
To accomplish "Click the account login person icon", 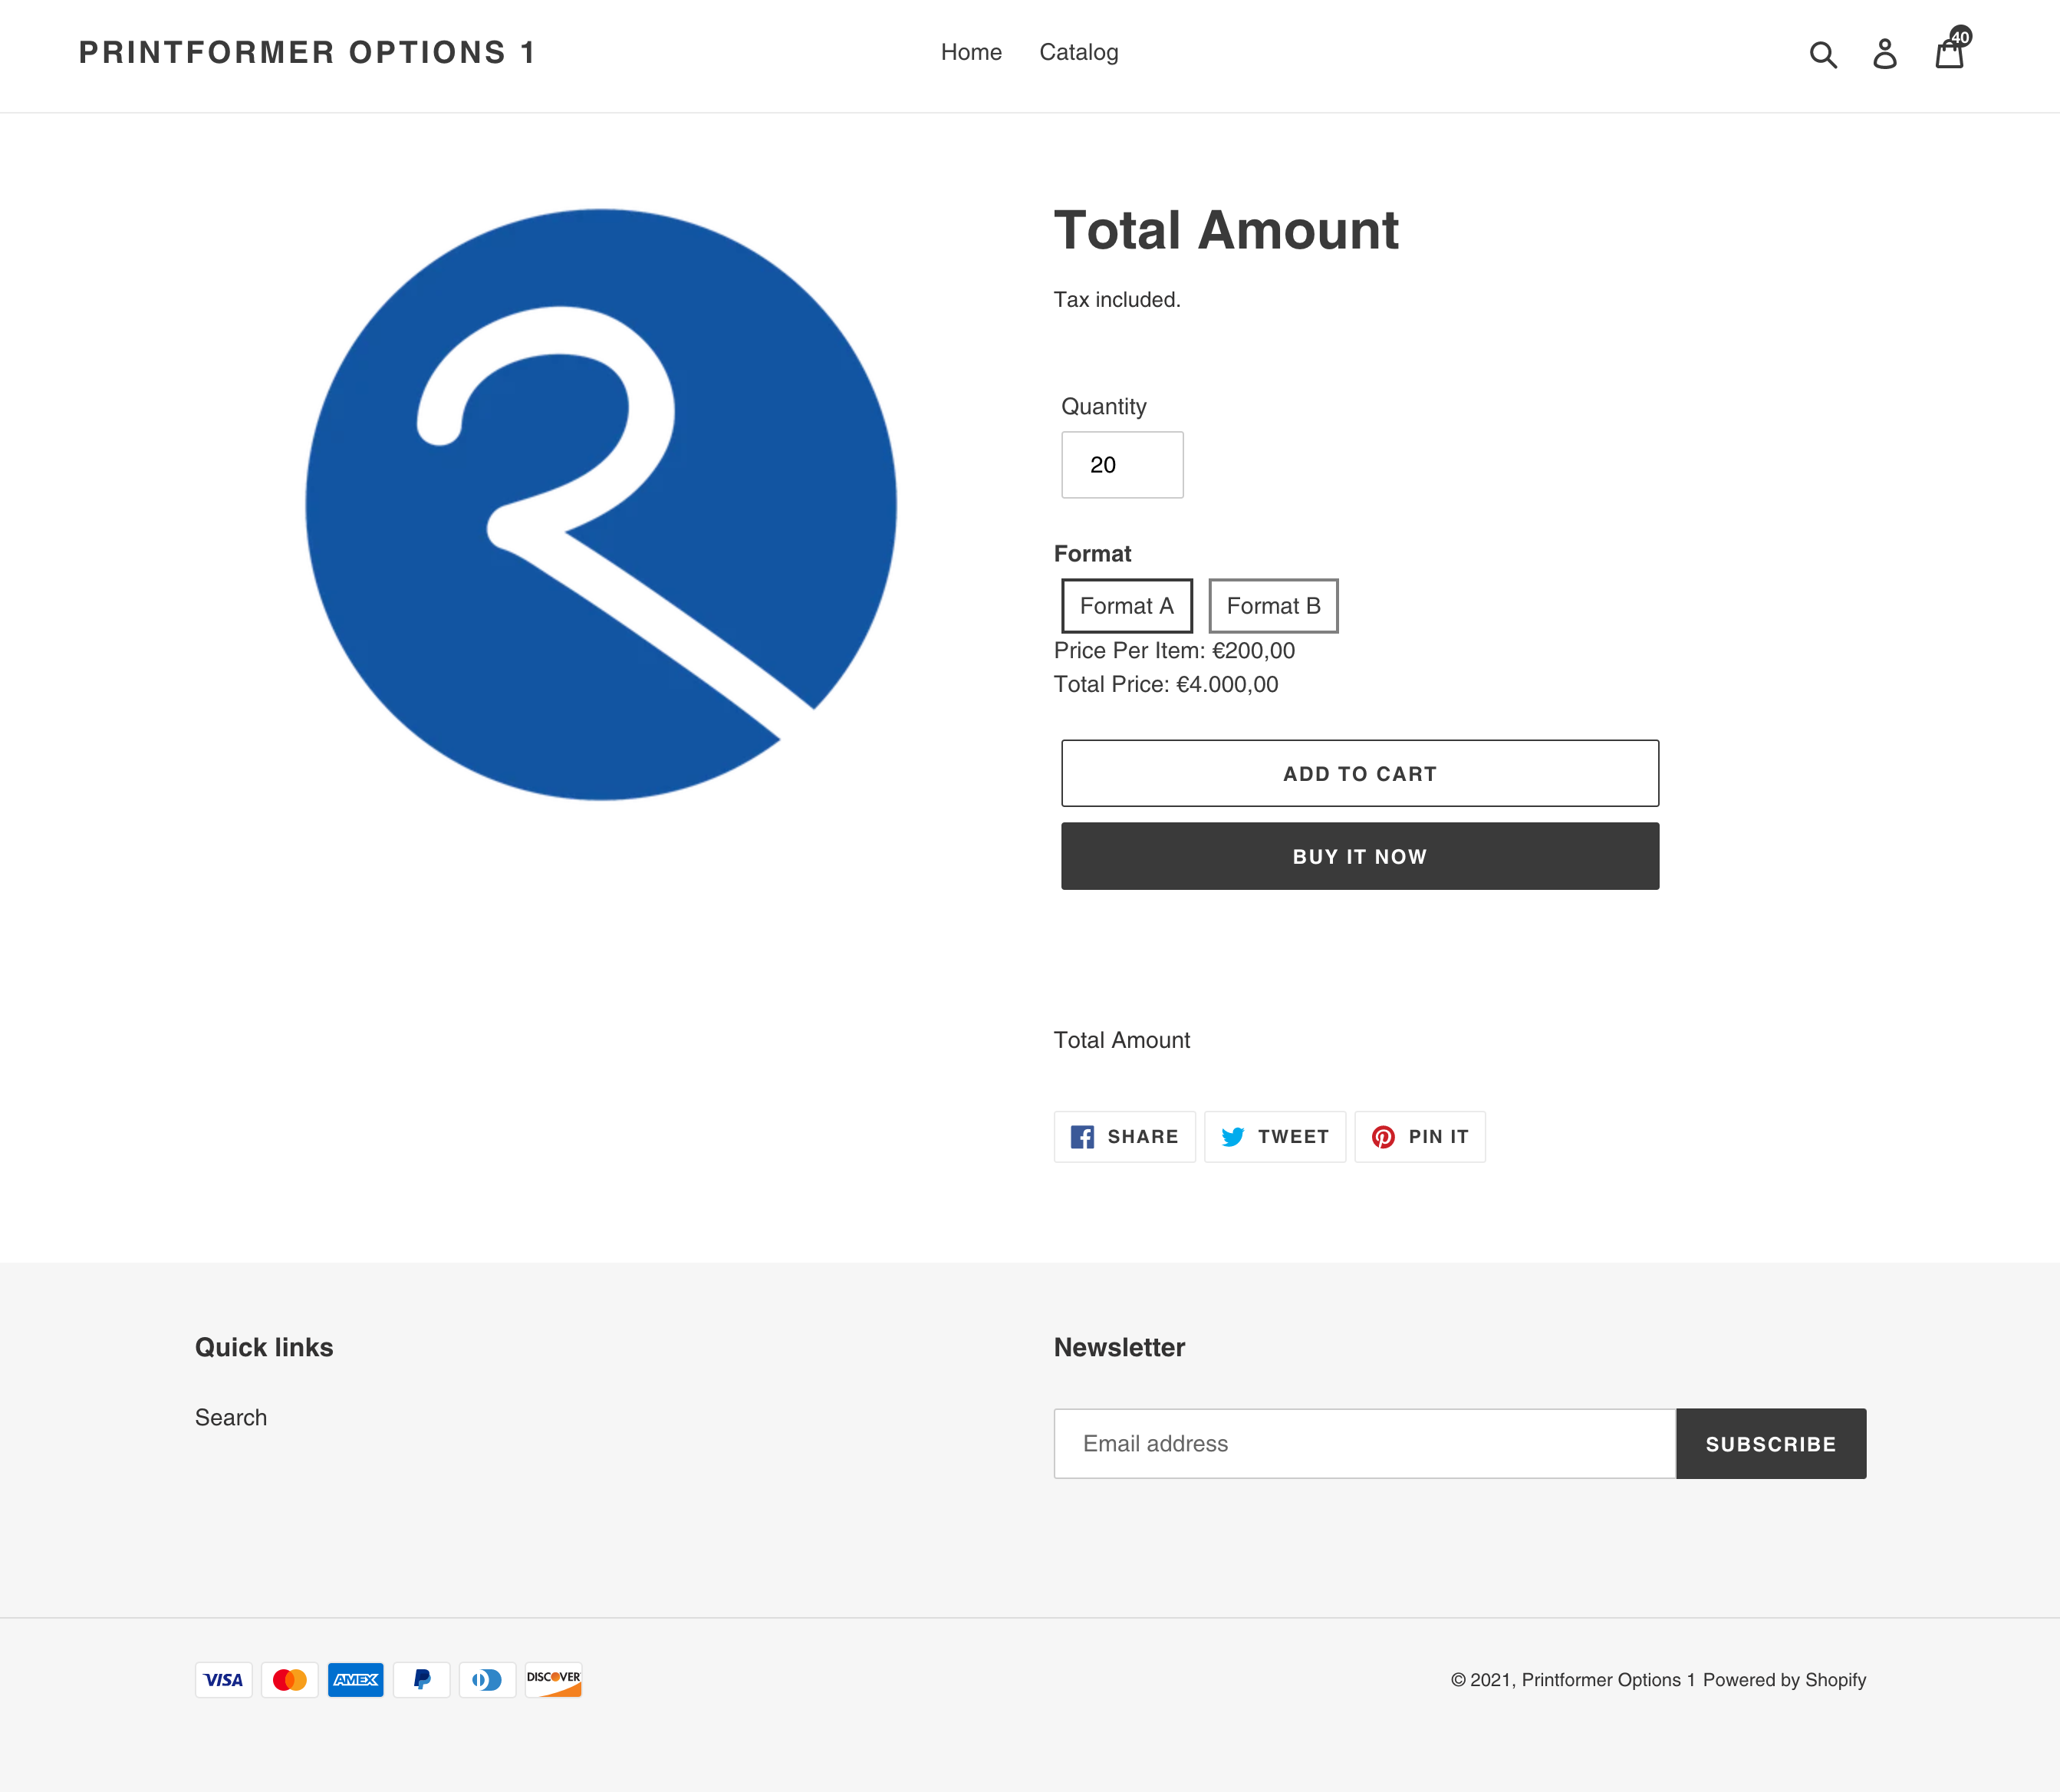I will (x=1884, y=54).
